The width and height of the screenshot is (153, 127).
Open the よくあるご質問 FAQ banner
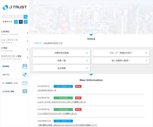pyautogui.click(x=15, y=91)
